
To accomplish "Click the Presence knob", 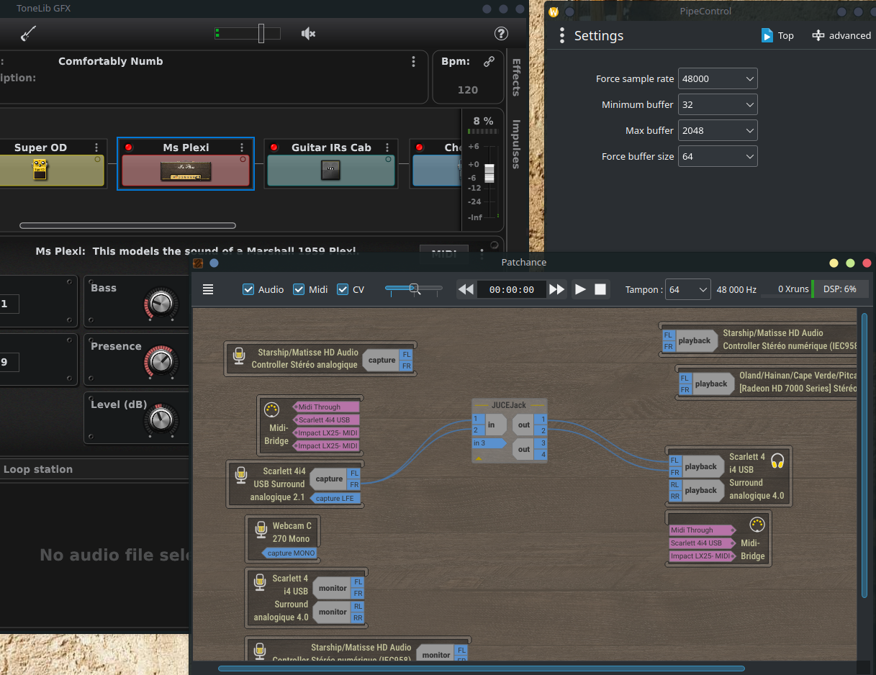I will pos(161,361).
